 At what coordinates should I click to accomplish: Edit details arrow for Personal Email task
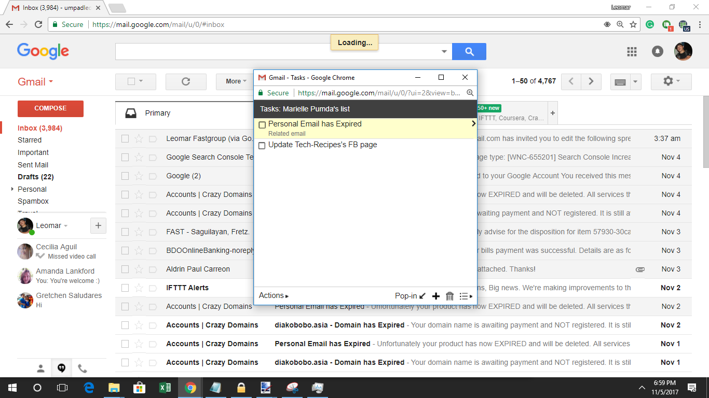[473, 124]
